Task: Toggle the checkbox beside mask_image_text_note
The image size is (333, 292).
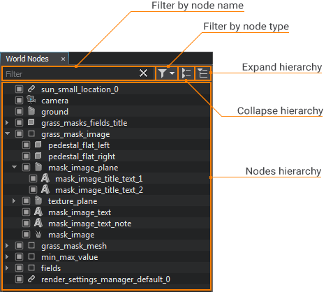Action: coord(26,224)
